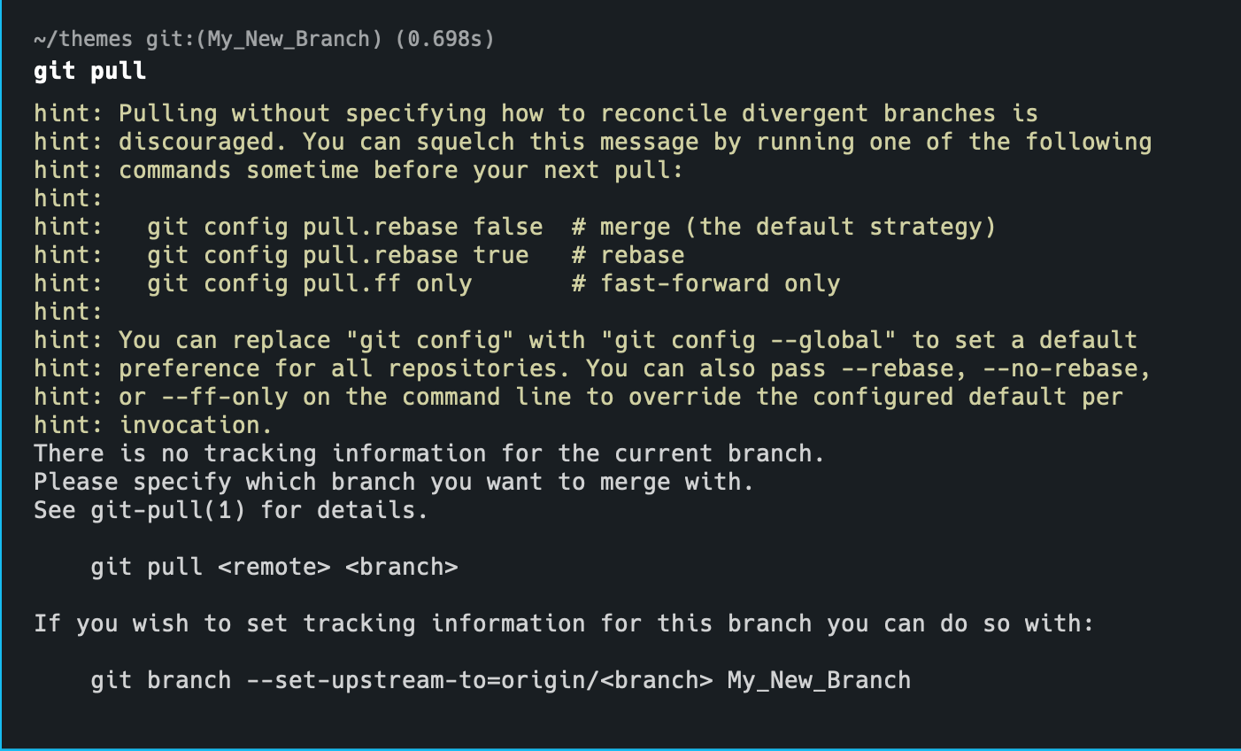
Task: Click the (0.698s) execution time text
Action: pos(444,39)
